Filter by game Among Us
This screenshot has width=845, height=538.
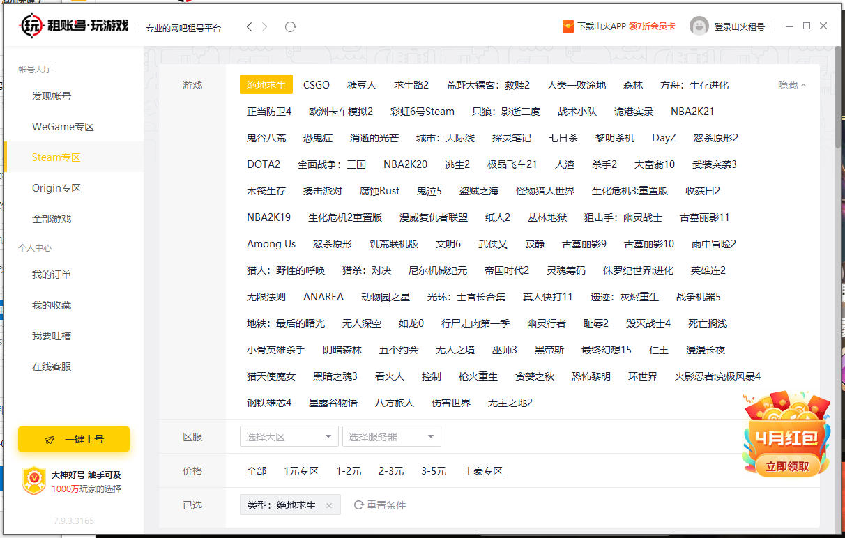pyautogui.click(x=271, y=244)
